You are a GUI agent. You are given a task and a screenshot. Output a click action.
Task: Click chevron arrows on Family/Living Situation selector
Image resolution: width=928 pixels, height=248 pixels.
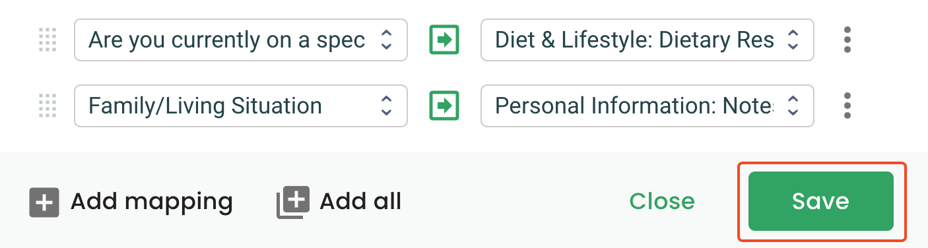tap(387, 106)
